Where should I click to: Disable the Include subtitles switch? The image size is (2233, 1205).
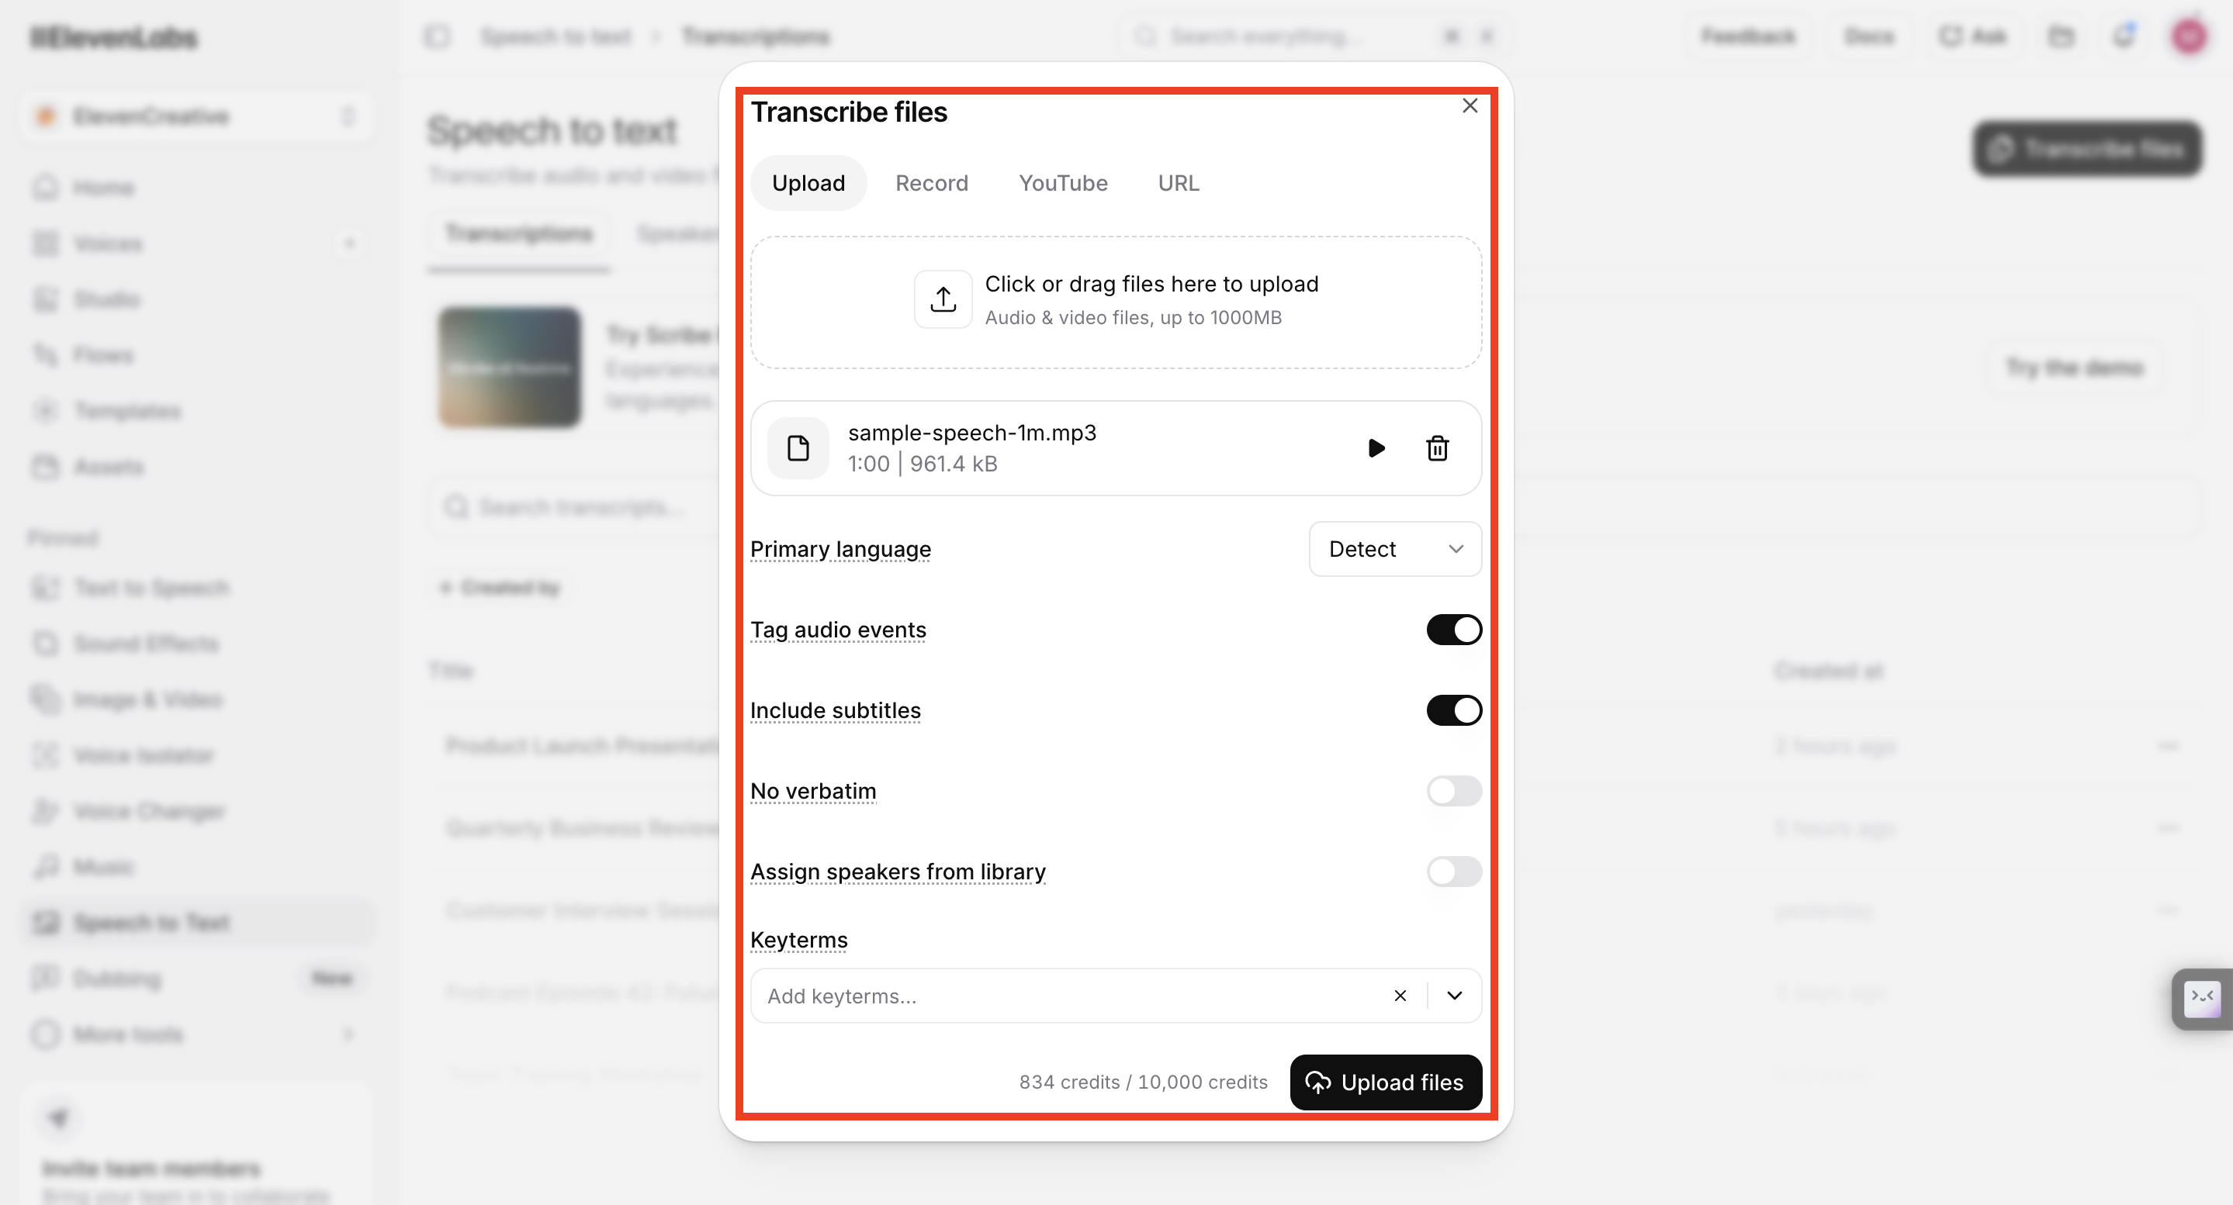tap(1454, 710)
